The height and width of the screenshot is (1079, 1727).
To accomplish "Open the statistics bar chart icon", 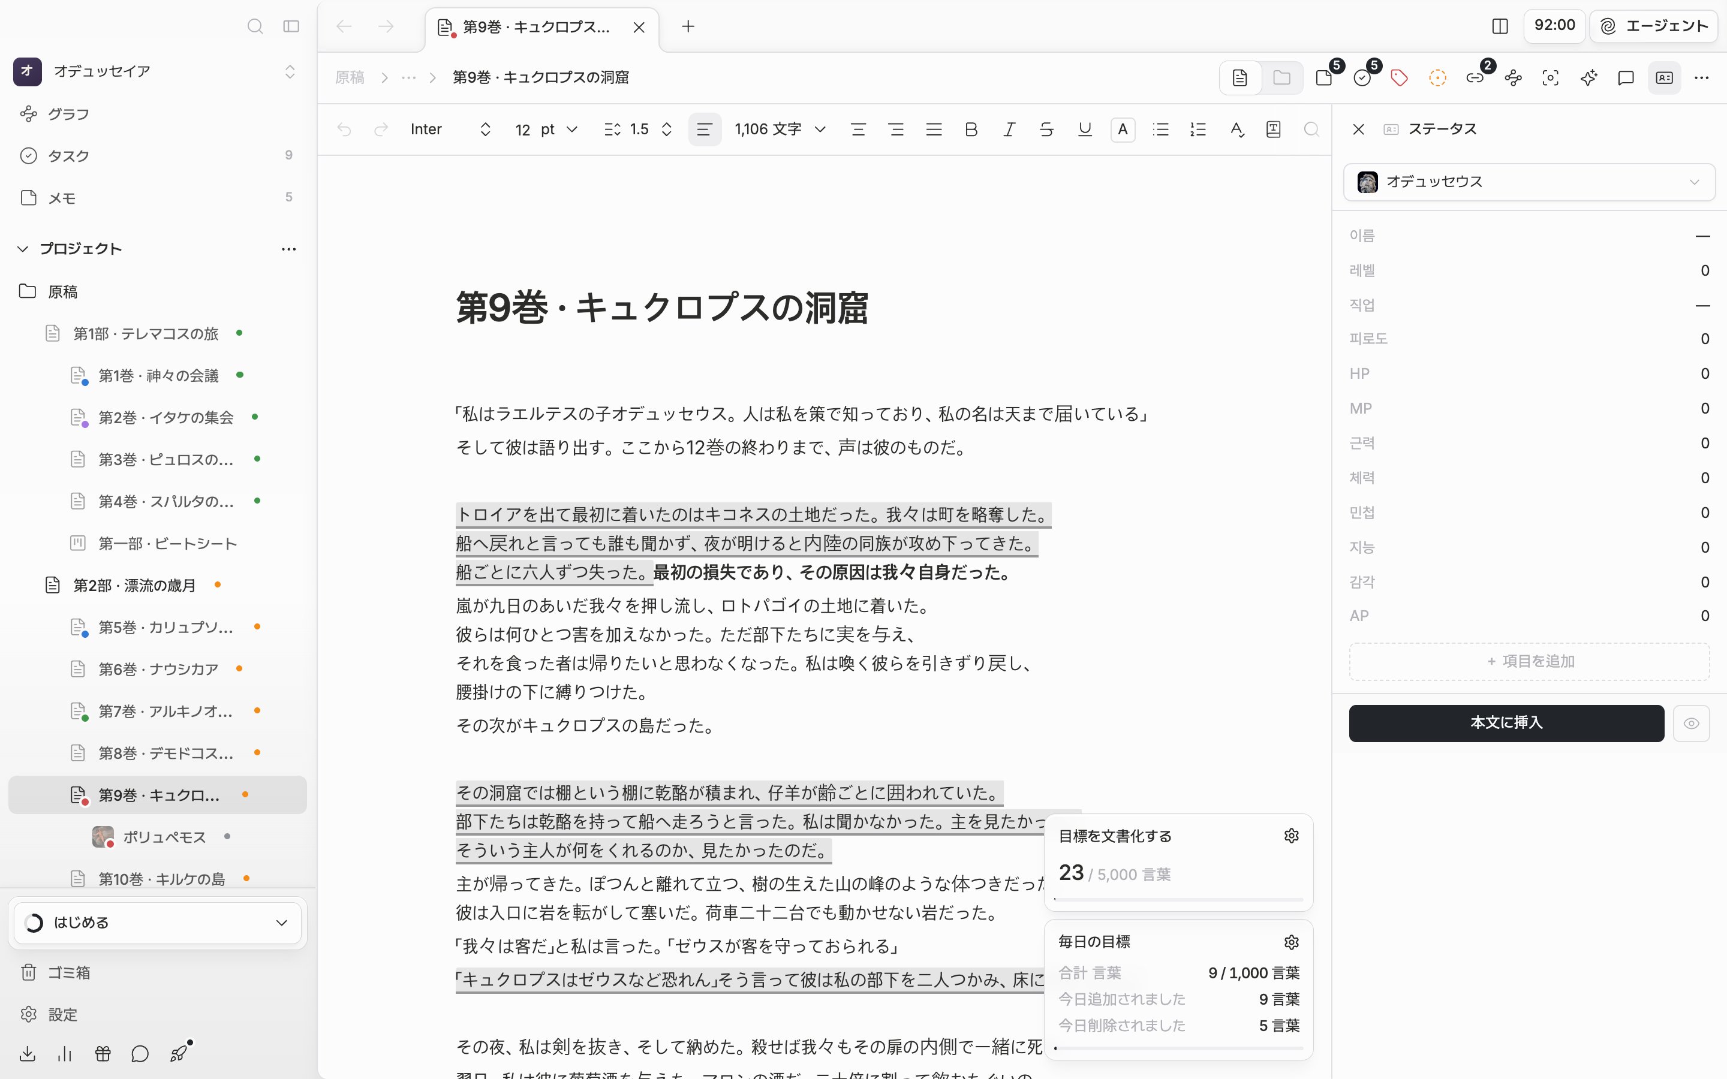I will pyautogui.click(x=65, y=1053).
